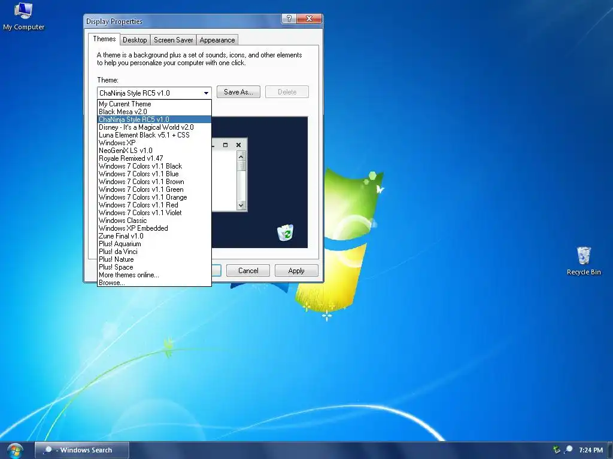613x459 pixels.
Task: Click More themes online... entry
Action: [154, 276]
